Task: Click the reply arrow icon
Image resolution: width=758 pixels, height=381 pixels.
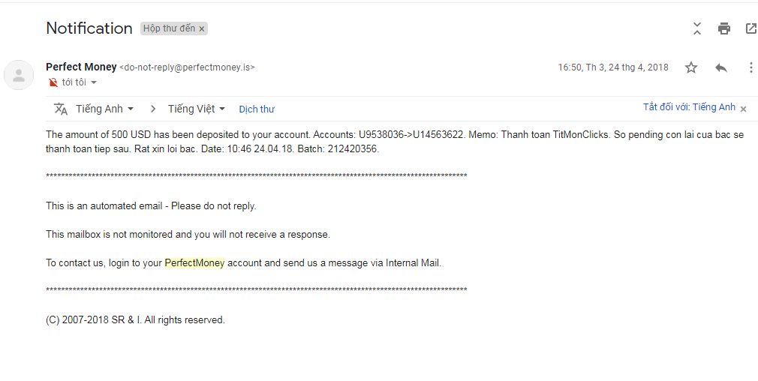Action: [x=720, y=67]
